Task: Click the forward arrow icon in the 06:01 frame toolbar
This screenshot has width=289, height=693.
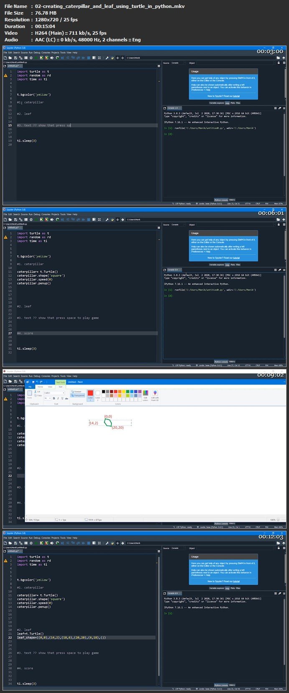Action: pos(123,219)
